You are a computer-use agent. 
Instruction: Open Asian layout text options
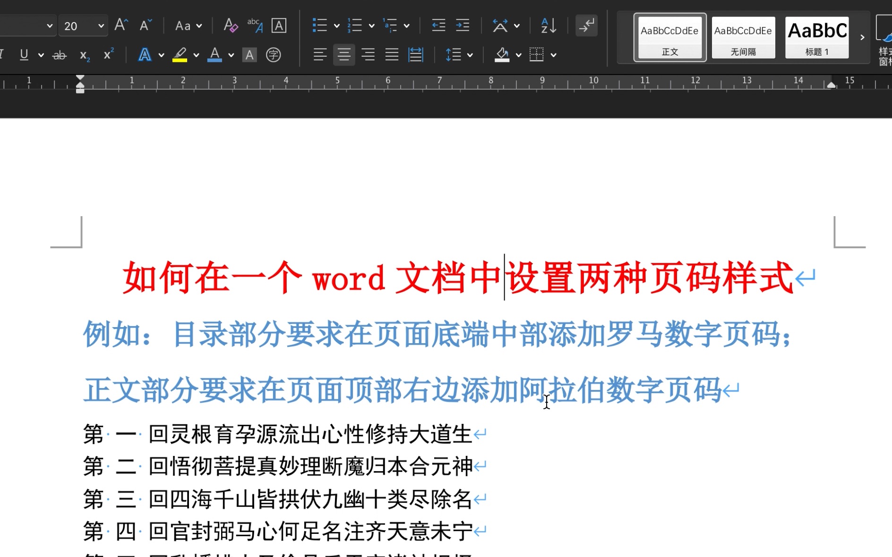(500, 25)
